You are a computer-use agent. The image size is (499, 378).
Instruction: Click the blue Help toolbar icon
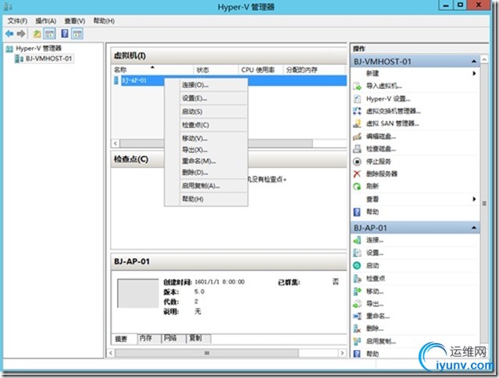(x=65, y=34)
